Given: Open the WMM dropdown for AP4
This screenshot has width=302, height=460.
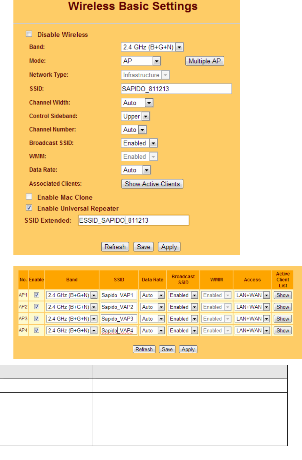Looking at the screenshot, I should pos(216,331).
